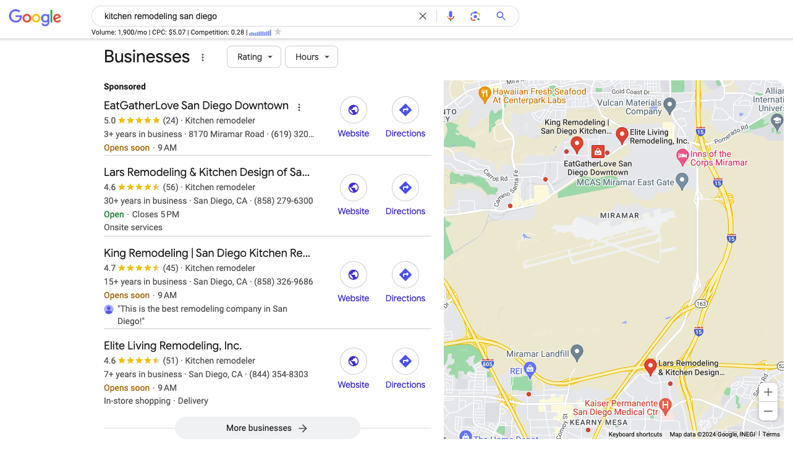Open the EatGatherLove San Diego Downtown listing title

click(196, 106)
